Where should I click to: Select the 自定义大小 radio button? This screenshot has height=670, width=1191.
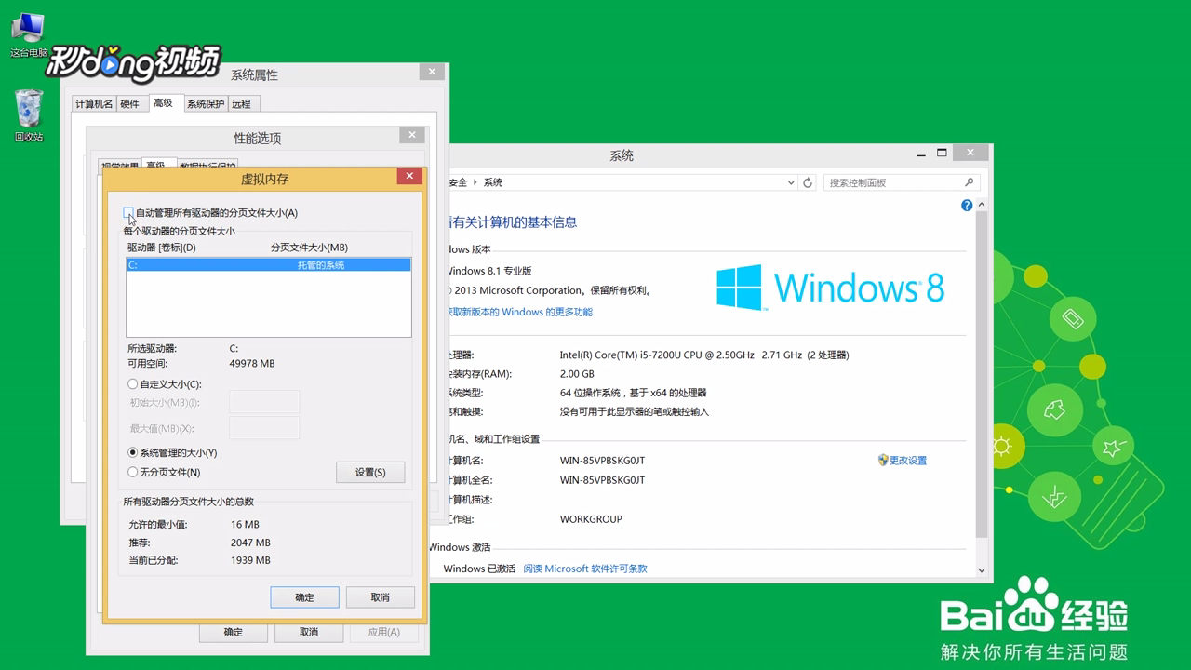pyautogui.click(x=133, y=384)
